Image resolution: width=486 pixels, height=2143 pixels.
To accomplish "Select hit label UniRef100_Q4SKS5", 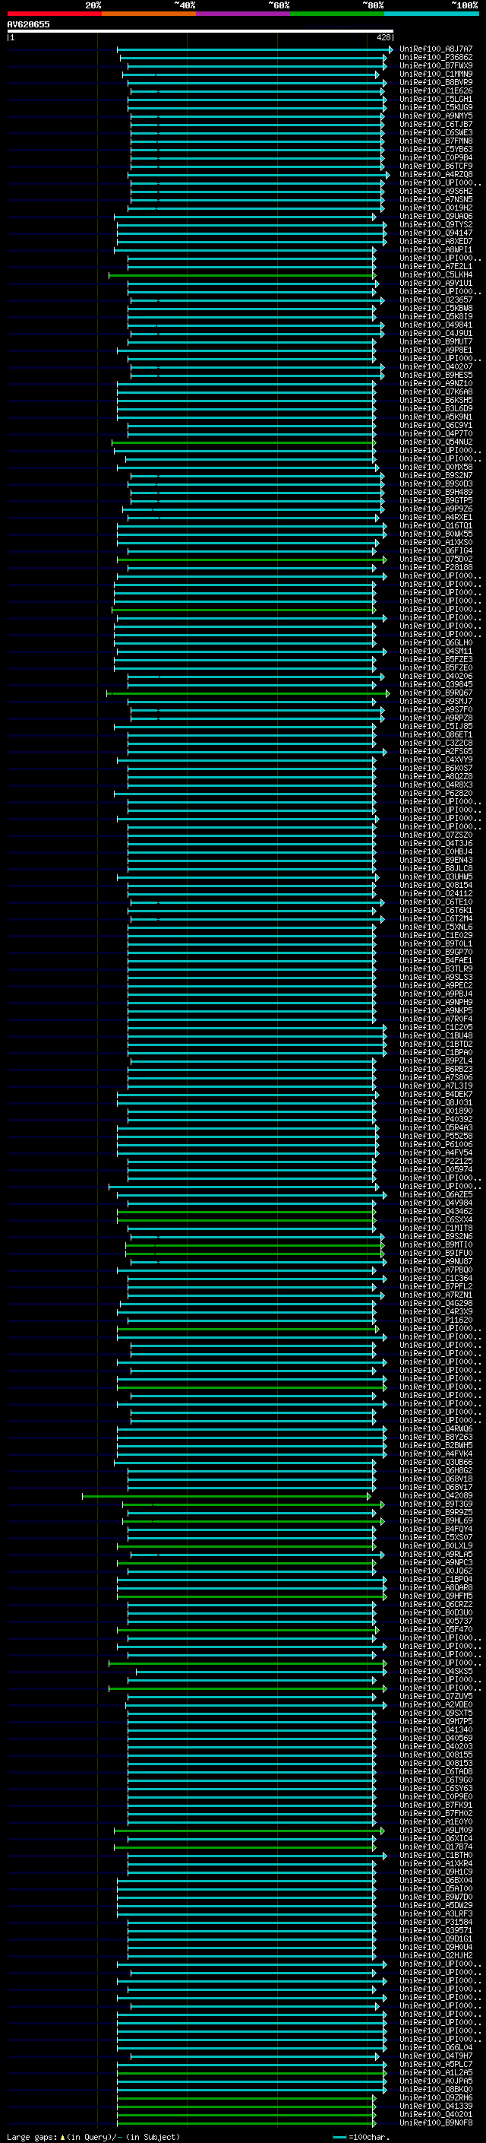I will pyautogui.click(x=436, y=1672).
